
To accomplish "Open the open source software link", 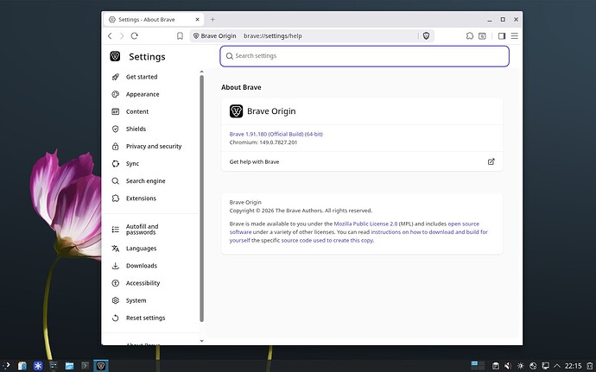I will coord(354,228).
